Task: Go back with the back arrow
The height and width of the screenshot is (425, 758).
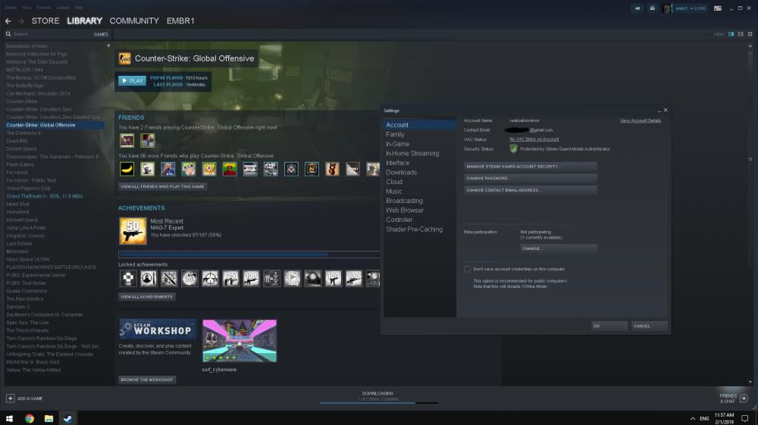Action: pyautogui.click(x=8, y=21)
